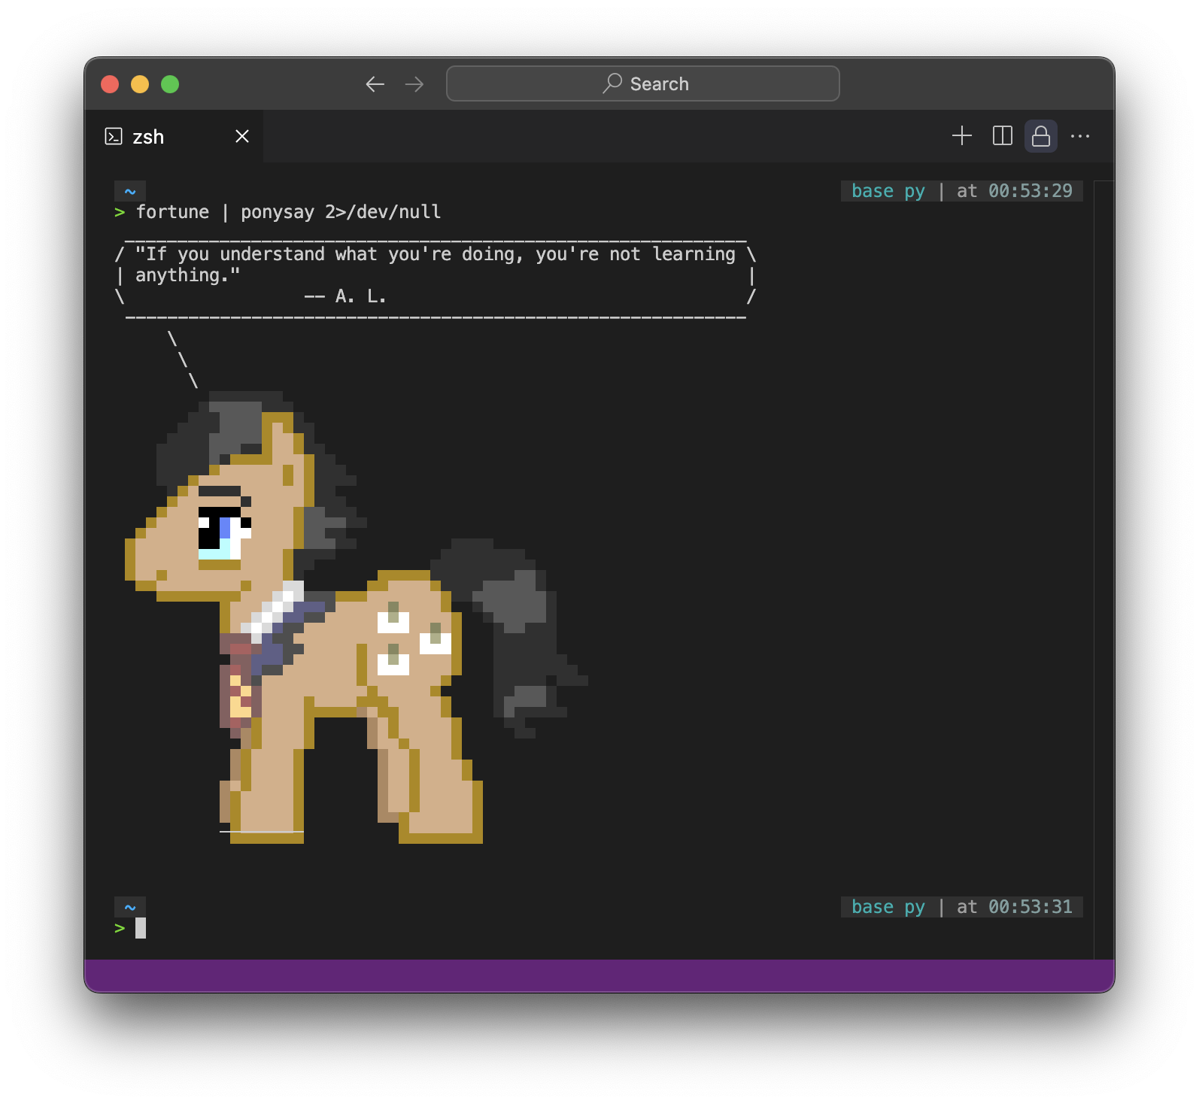This screenshot has width=1199, height=1104.
Task: Click the pony ASCII art image
Action: point(357,617)
